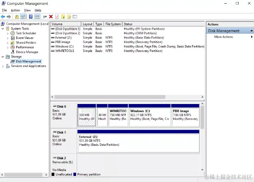Click the volume list scroll right arrow

pos(202,97)
